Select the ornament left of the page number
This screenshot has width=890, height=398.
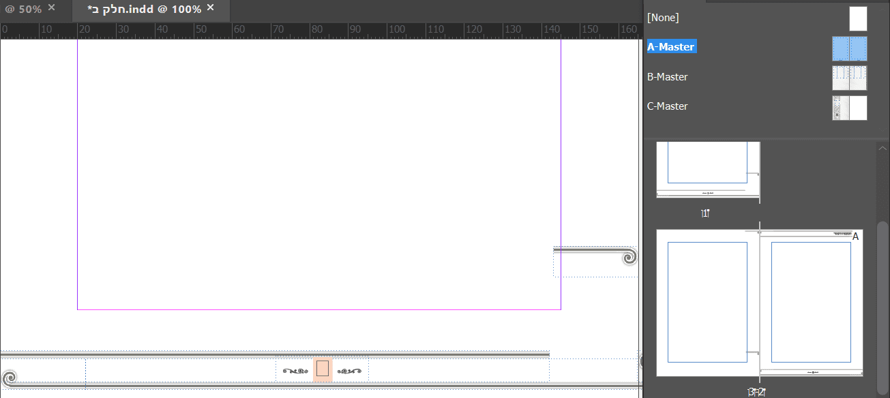[x=296, y=371]
